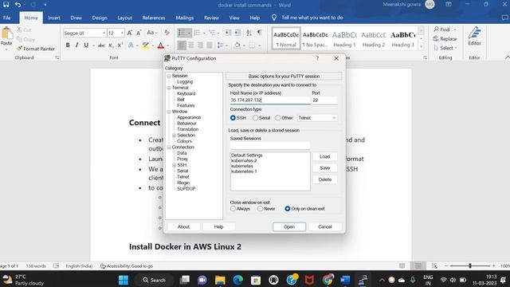Click Windows Start button

tap(124, 280)
